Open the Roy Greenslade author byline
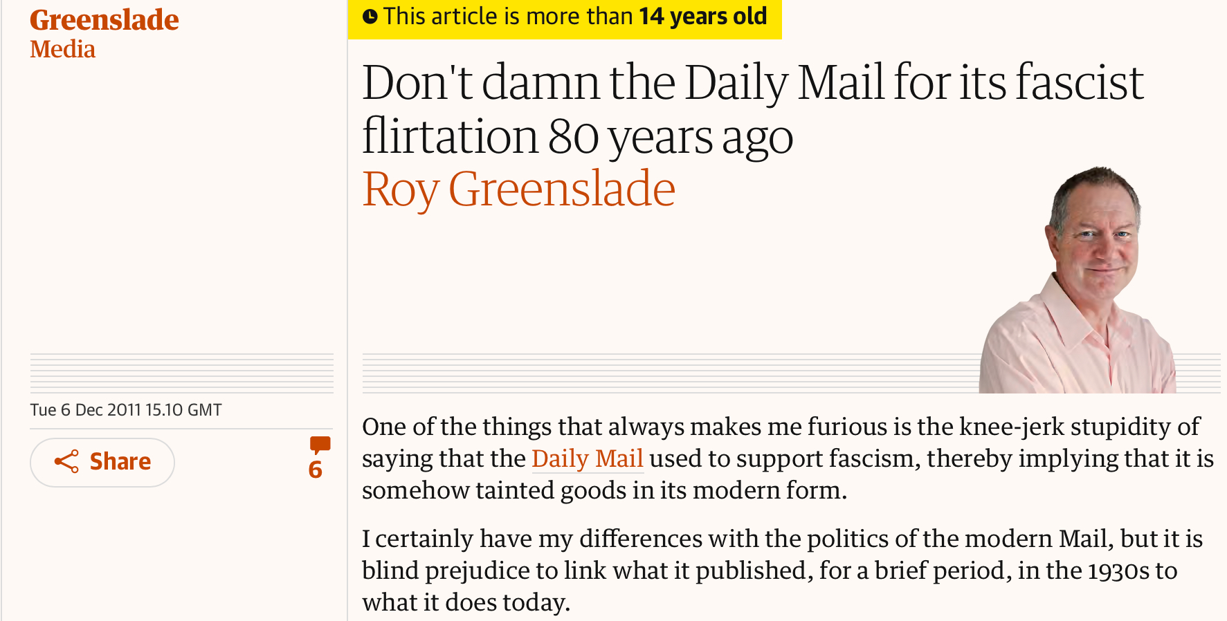The width and height of the screenshot is (1227, 621). click(x=518, y=189)
